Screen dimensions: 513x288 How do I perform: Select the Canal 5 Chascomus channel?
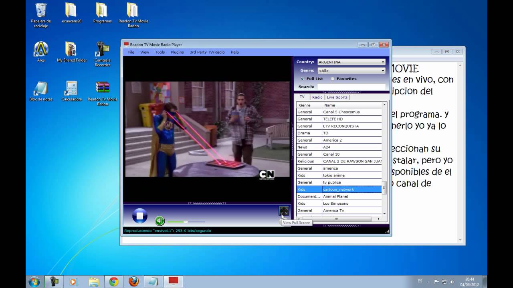coord(339,112)
